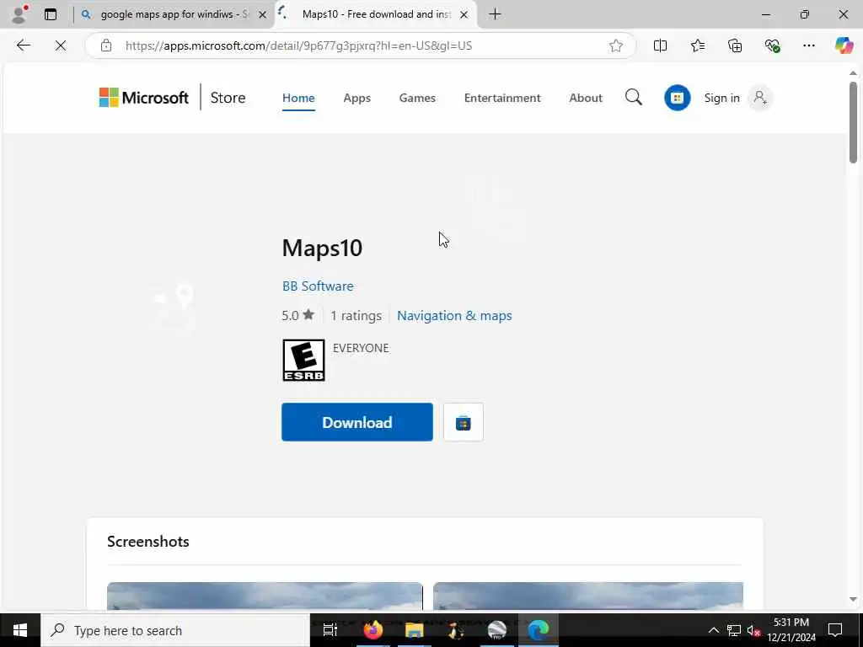Open the volume tray icon

coord(753,630)
